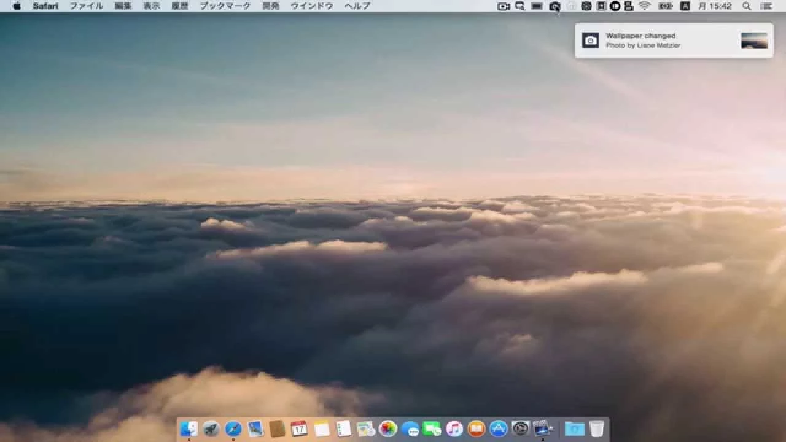Open Calendar app in Dock
This screenshot has height=442, width=786.
(299, 428)
